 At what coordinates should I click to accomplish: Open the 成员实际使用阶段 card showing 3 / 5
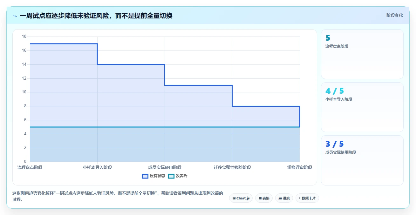(x=362, y=160)
